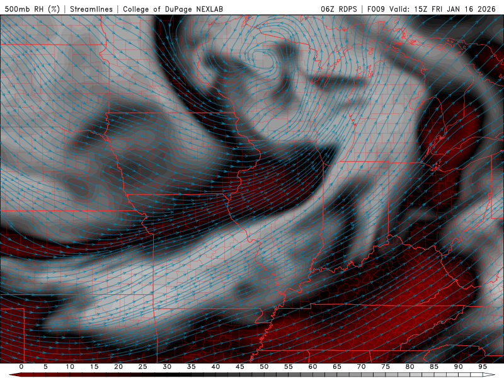Click the '55' value on the color scale
504x378 pixels.
point(289,367)
